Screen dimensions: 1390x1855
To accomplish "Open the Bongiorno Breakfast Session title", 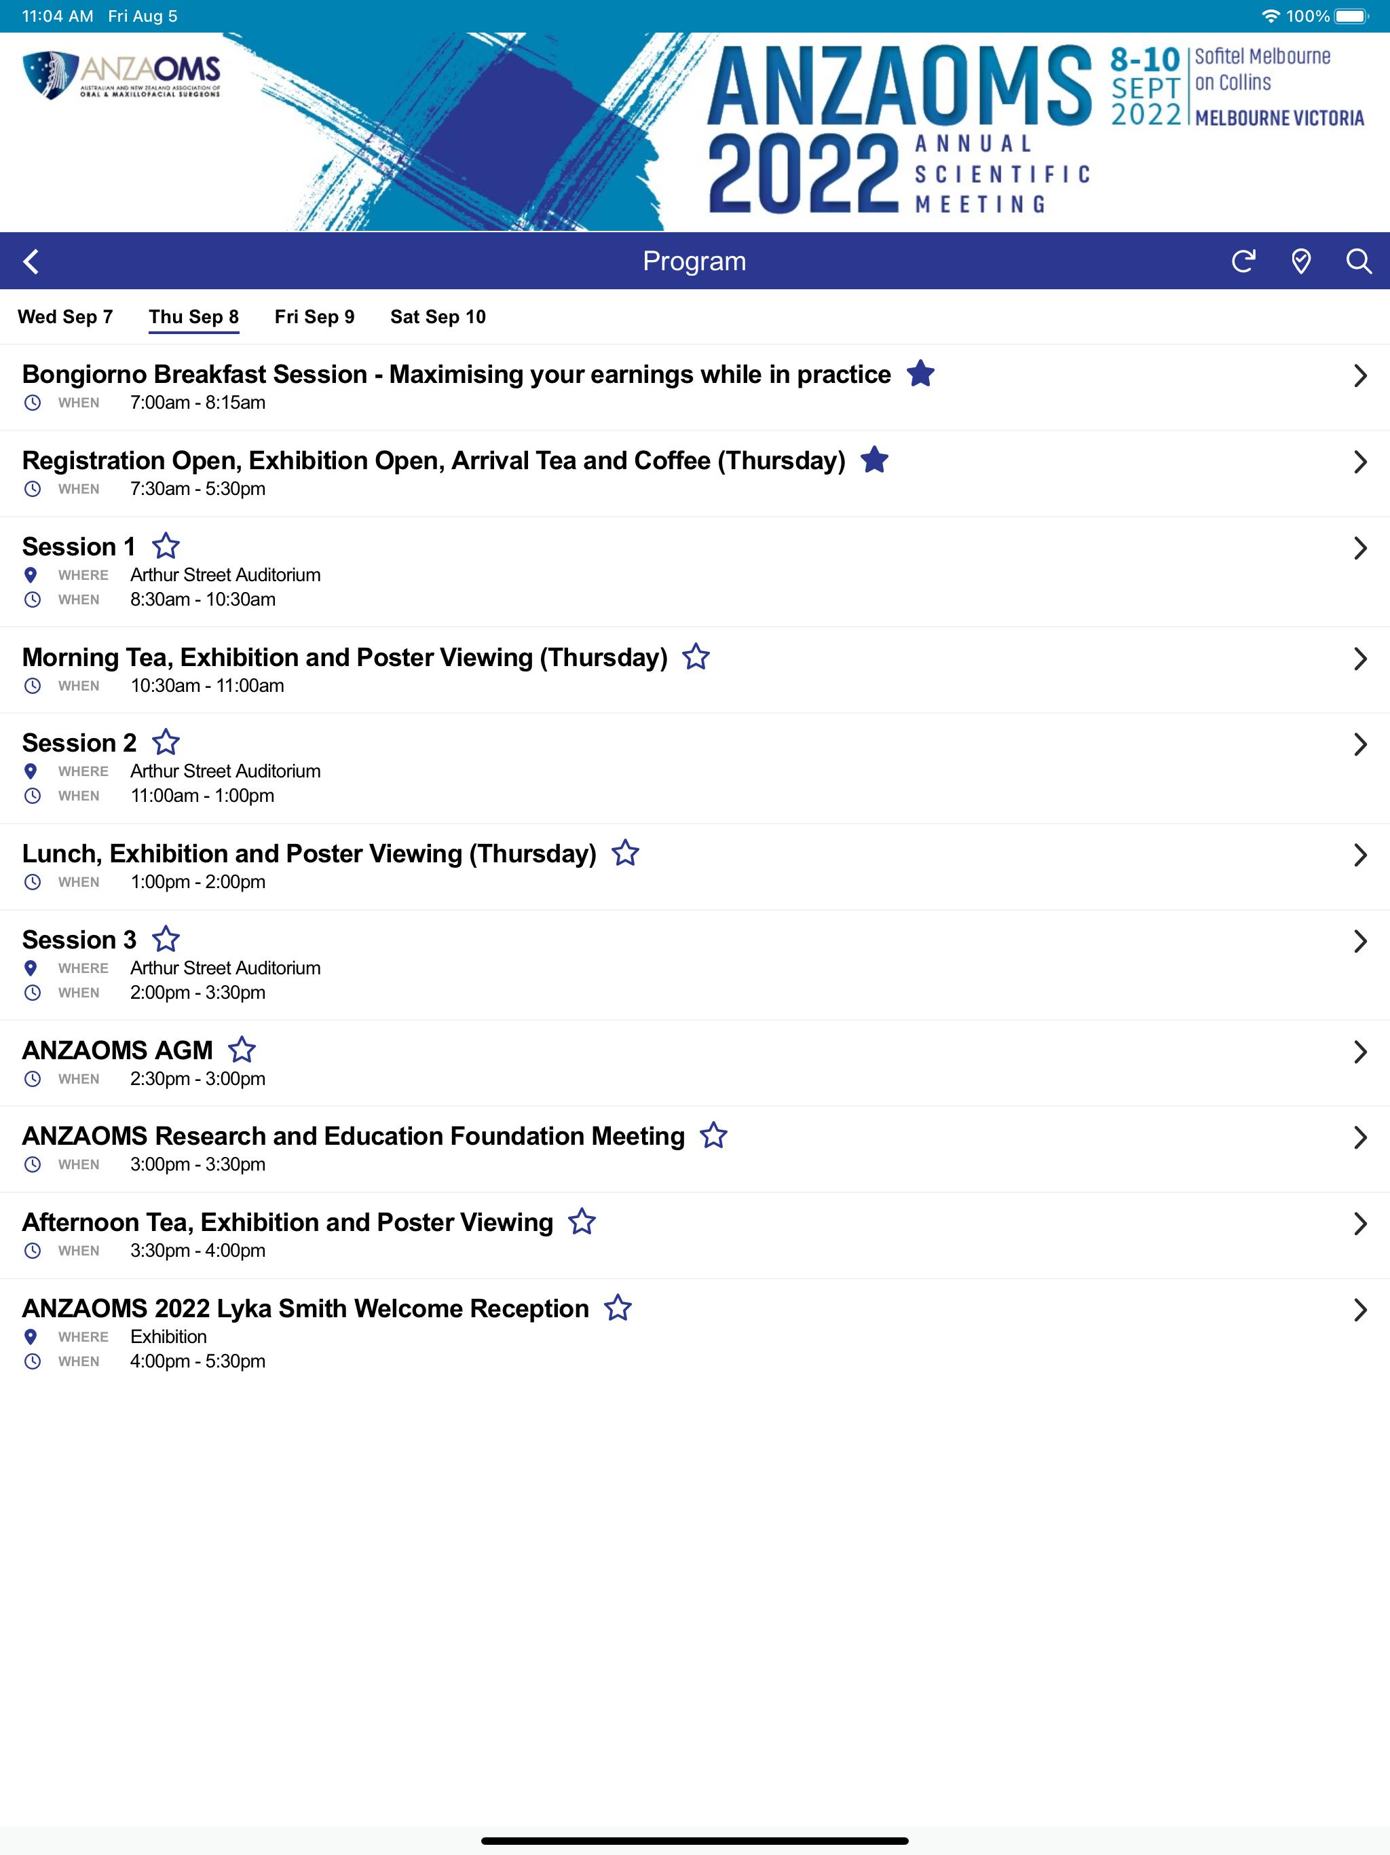I will coord(456,374).
